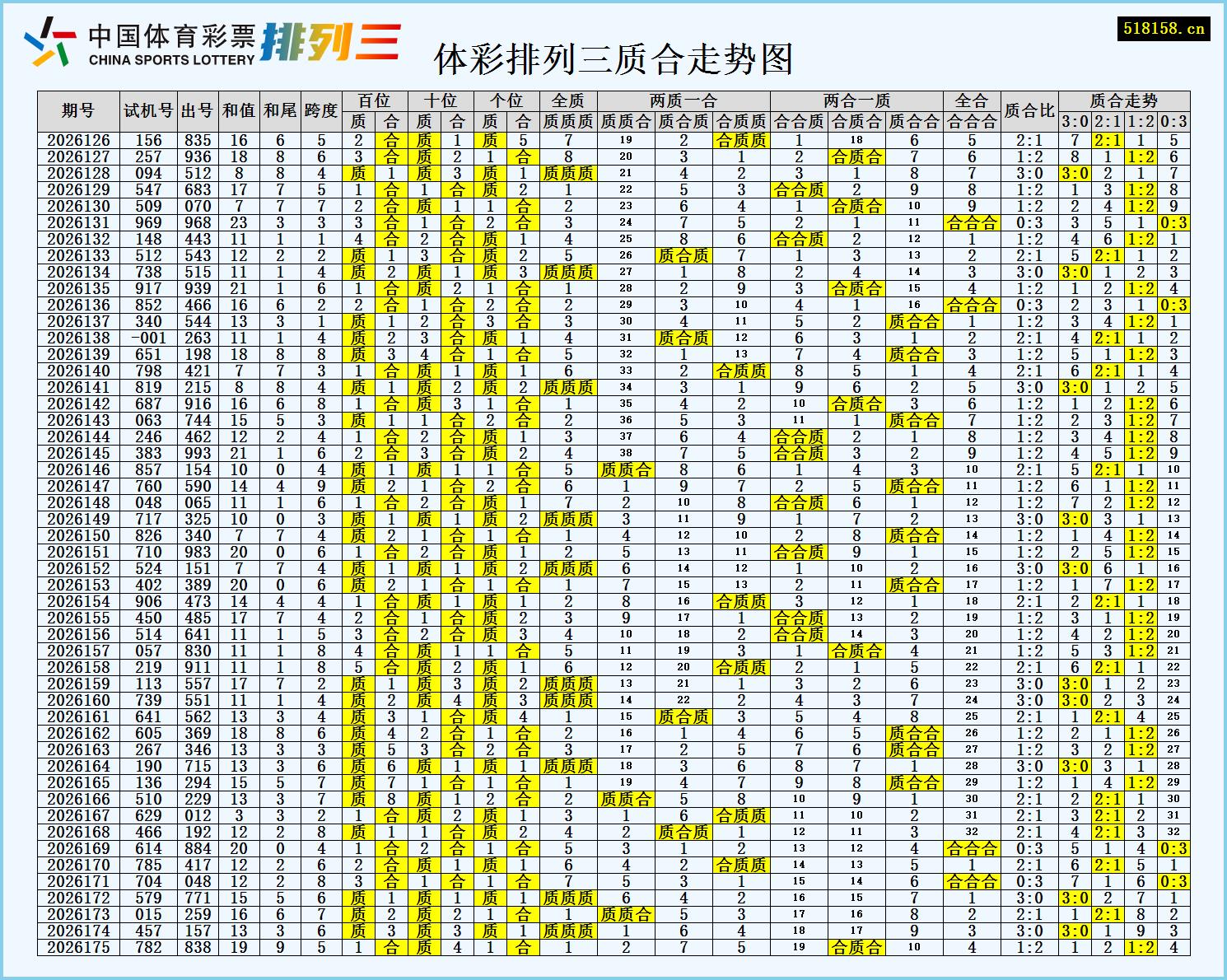Click span value 9 in row 2026147
The width and height of the screenshot is (1227, 980).
[x=321, y=487]
